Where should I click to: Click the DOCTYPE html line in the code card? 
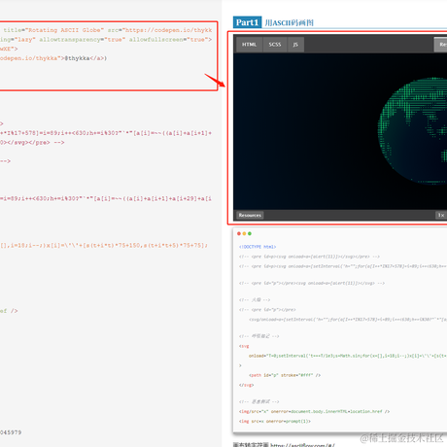pos(258,247)
